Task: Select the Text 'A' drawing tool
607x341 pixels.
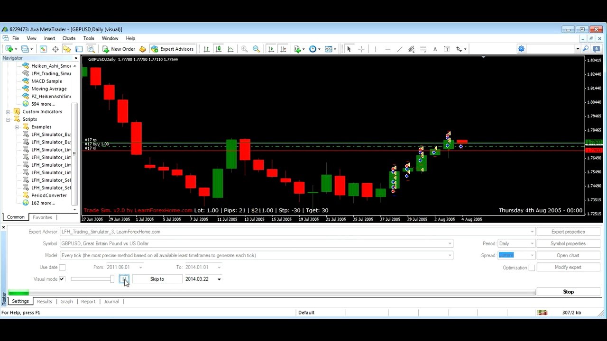Action: [435, 49]
